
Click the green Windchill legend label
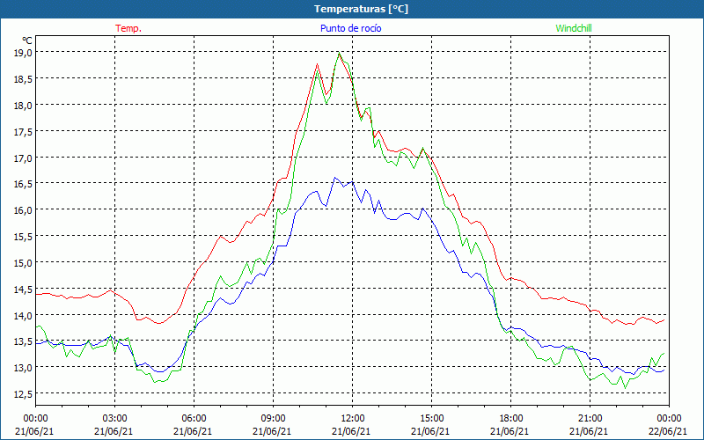574,28
